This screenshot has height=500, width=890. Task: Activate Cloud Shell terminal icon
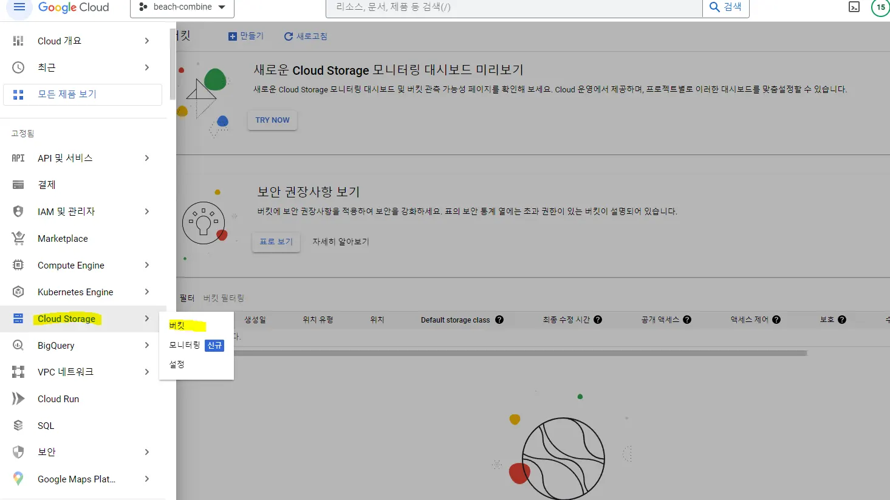click(x=854, y=7)
